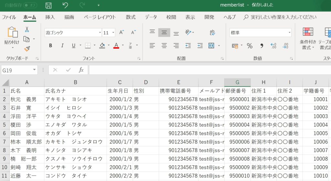Select the ホーム ribbon tab
331x181 pixels.
(29, 17)
